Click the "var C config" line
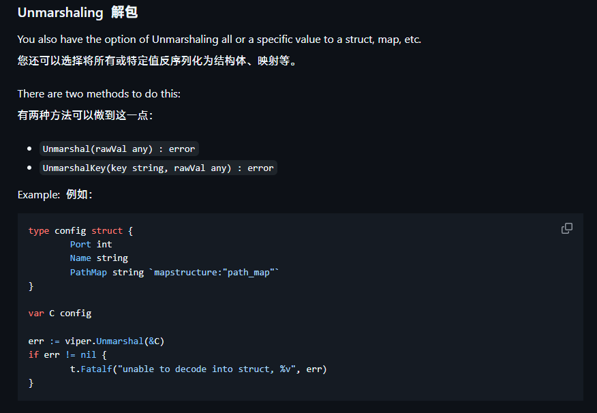 (x=60, y=313)
